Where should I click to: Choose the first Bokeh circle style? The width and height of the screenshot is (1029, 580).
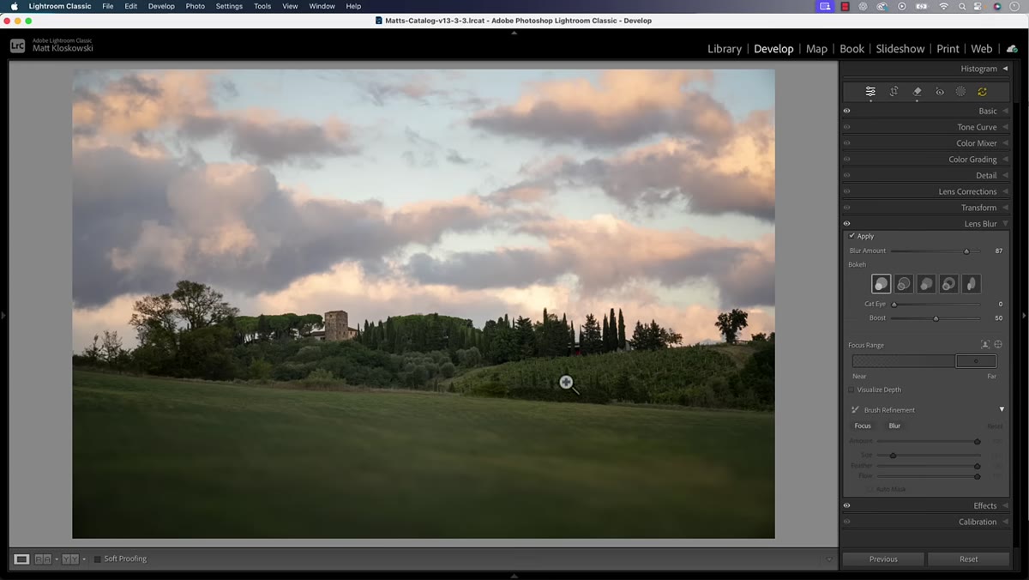[x=882, y=284]
